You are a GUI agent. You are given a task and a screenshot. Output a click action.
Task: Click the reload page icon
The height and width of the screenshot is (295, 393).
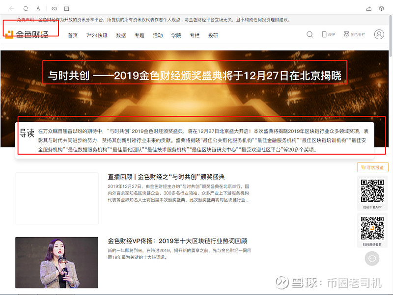26,8
